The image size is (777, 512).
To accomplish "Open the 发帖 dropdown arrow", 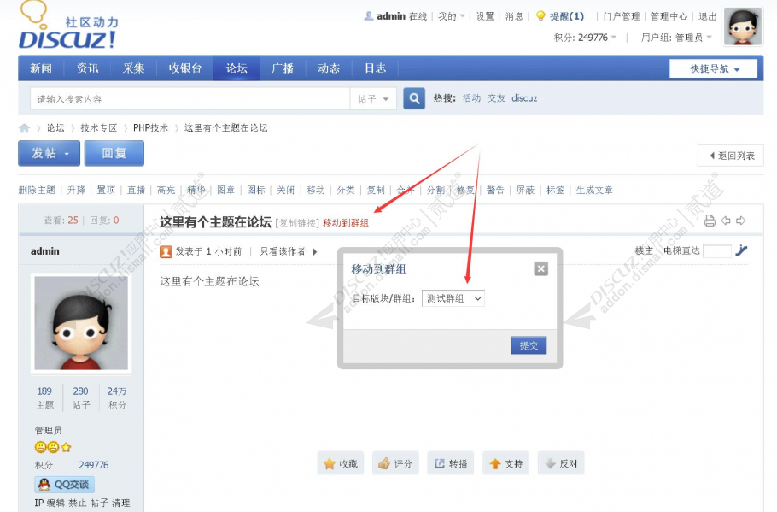I will [67, 154].
